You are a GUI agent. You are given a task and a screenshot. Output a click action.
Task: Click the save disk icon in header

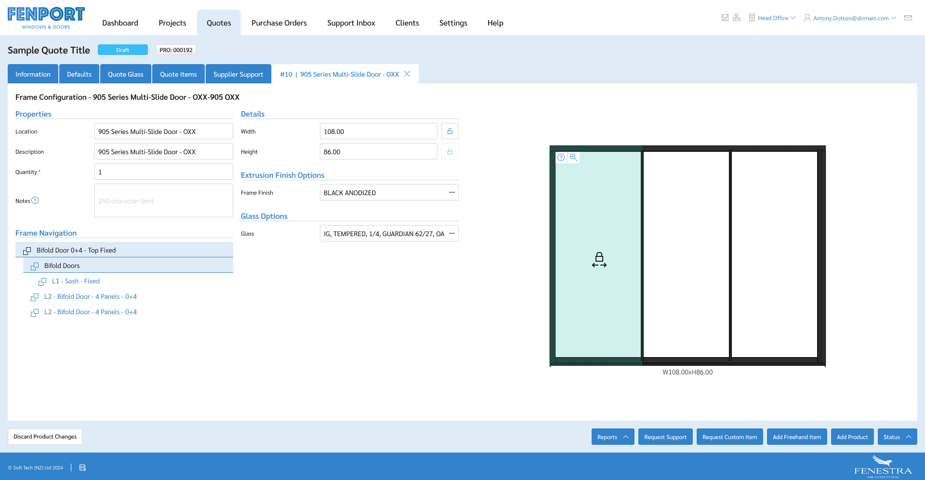[x=725, y=18]
